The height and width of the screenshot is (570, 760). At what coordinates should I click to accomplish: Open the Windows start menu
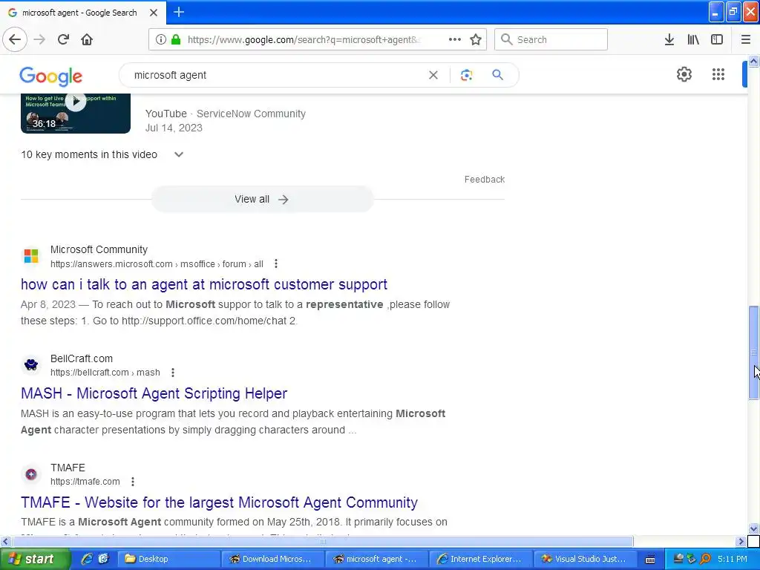pos(34,559)
